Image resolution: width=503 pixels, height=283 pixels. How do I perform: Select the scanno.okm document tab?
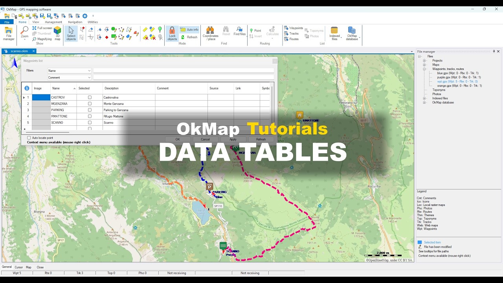point(19,51)
